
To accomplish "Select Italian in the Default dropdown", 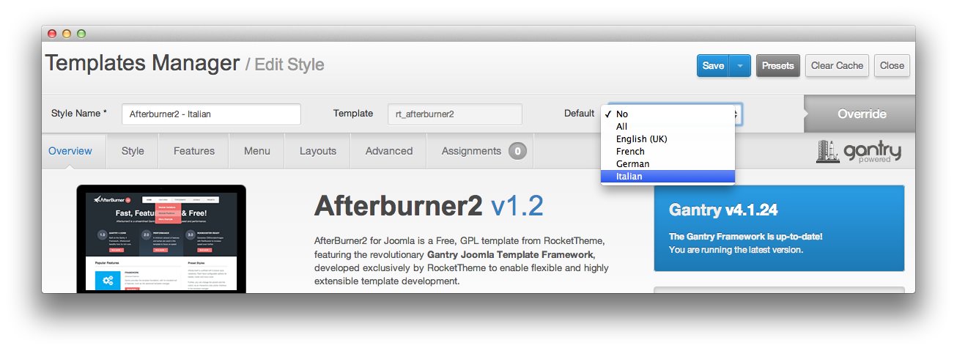I will point(629,177).
